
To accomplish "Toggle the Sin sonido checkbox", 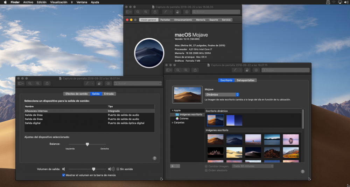I will [118, 169].
